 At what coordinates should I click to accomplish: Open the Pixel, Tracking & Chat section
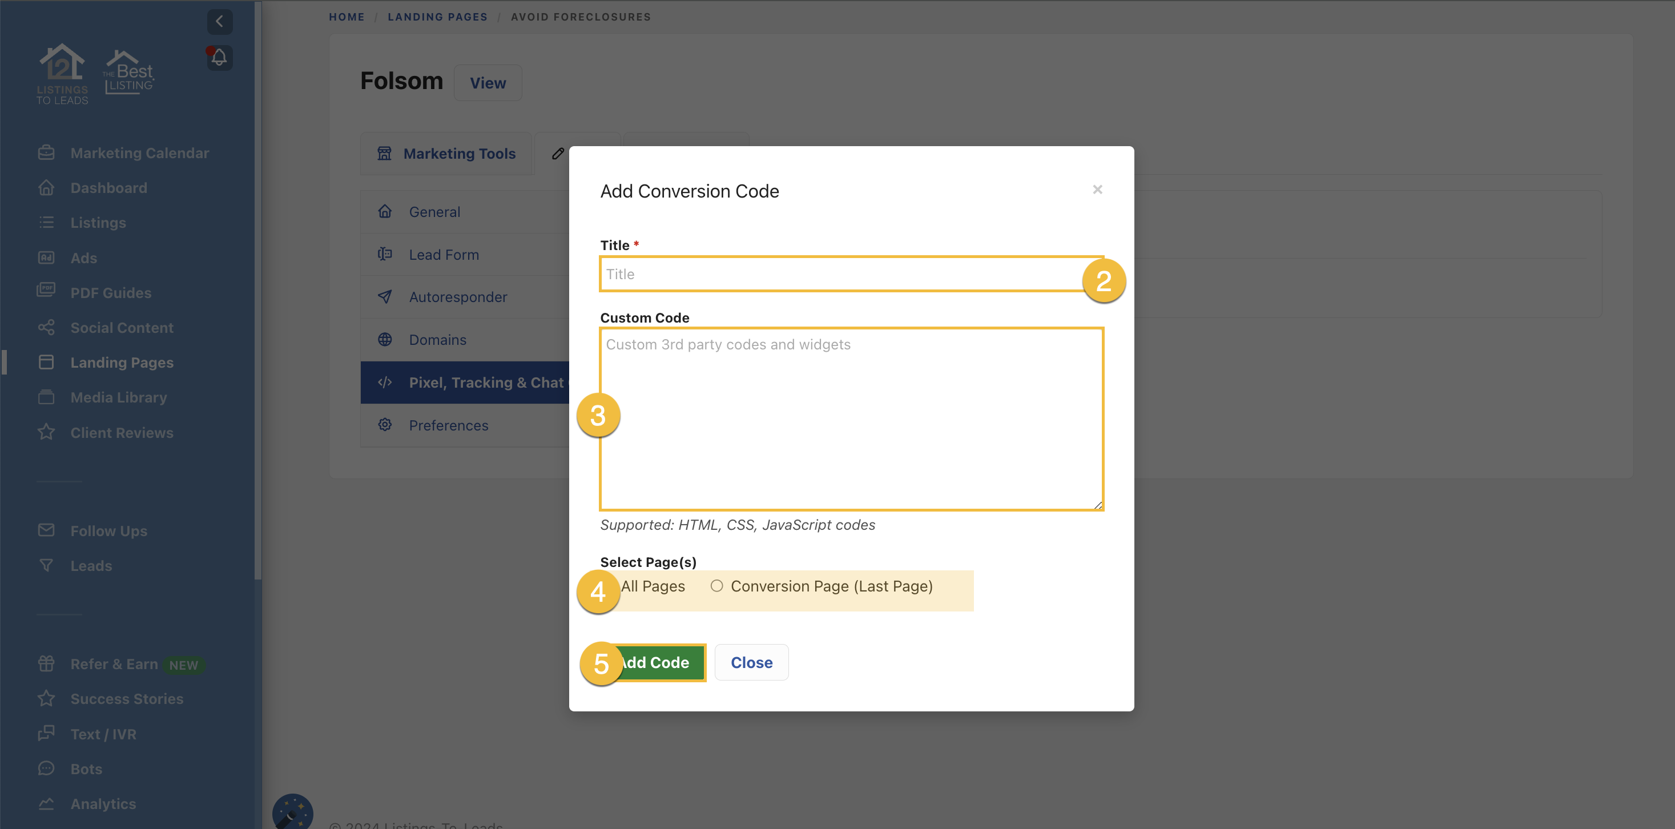[x=486, y=383]
